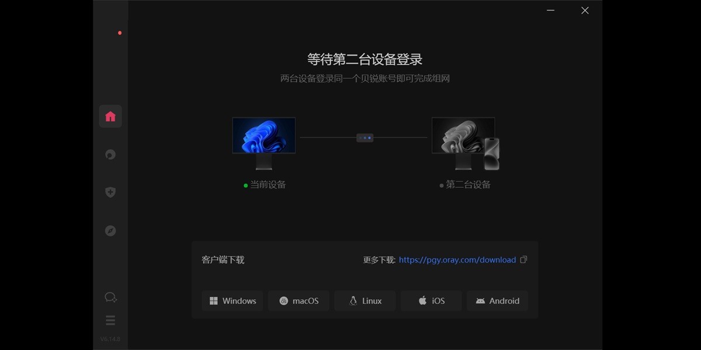Click the iOS client download button
The width and height of the screenshot is (701, 350).
[x=431, y=300]
